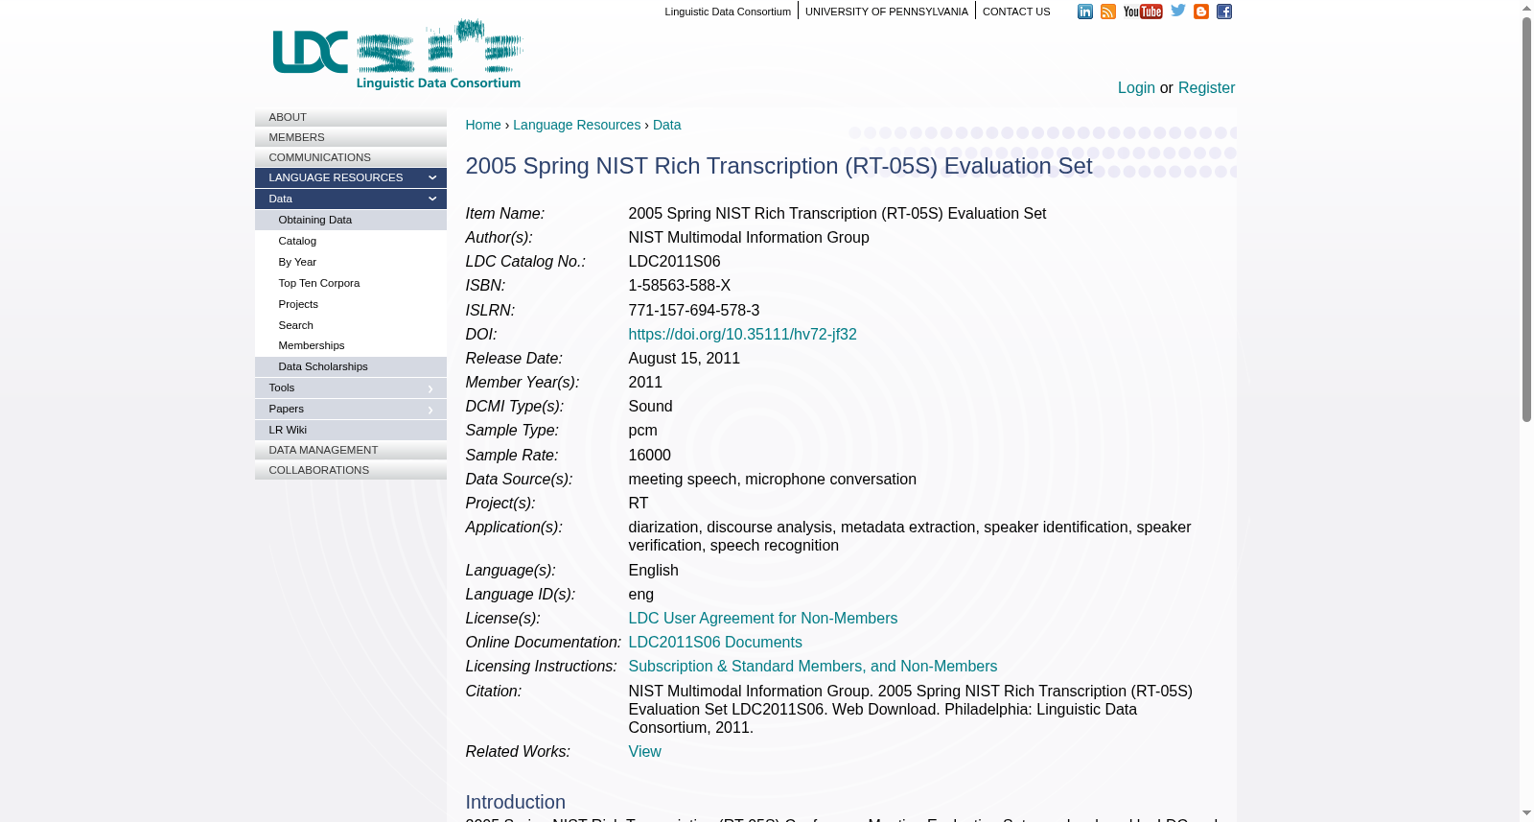Click the Login link
The image size is (1534, 822).
pos(1136,88)
